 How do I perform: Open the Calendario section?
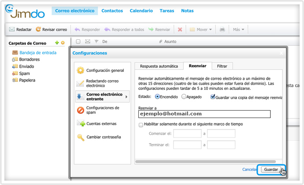click(x=141, y=11)
